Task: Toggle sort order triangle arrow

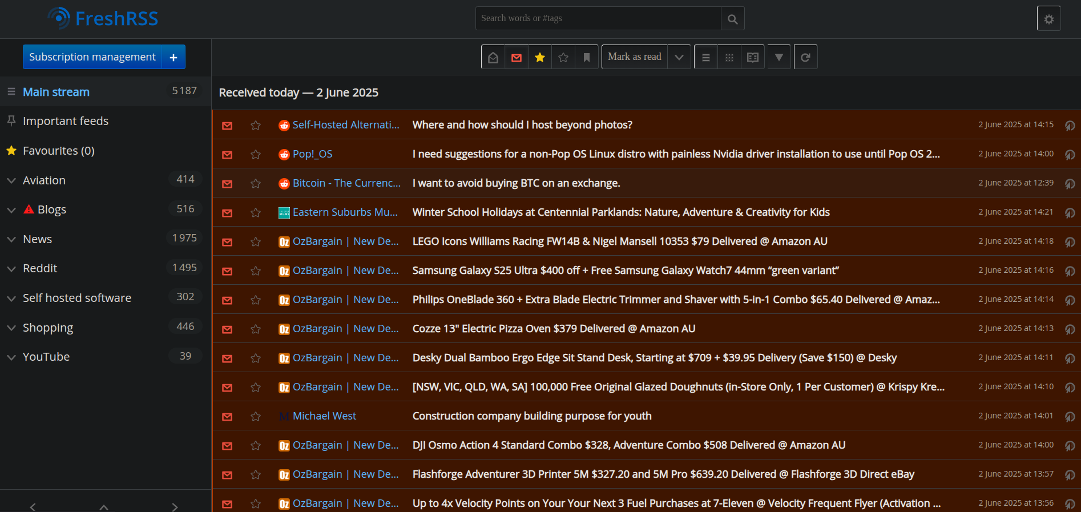Action: tap(779, 57)
